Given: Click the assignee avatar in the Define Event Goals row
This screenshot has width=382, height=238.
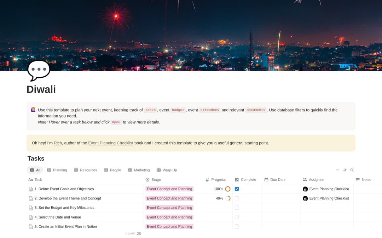Looking at the screenshot, I should (305, 189).
